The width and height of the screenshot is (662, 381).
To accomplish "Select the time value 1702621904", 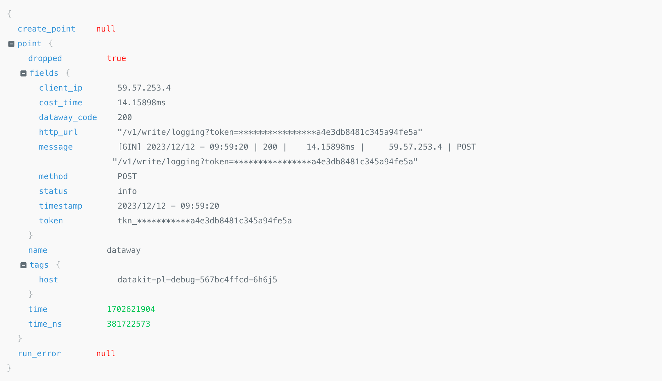I will (131, 309).
